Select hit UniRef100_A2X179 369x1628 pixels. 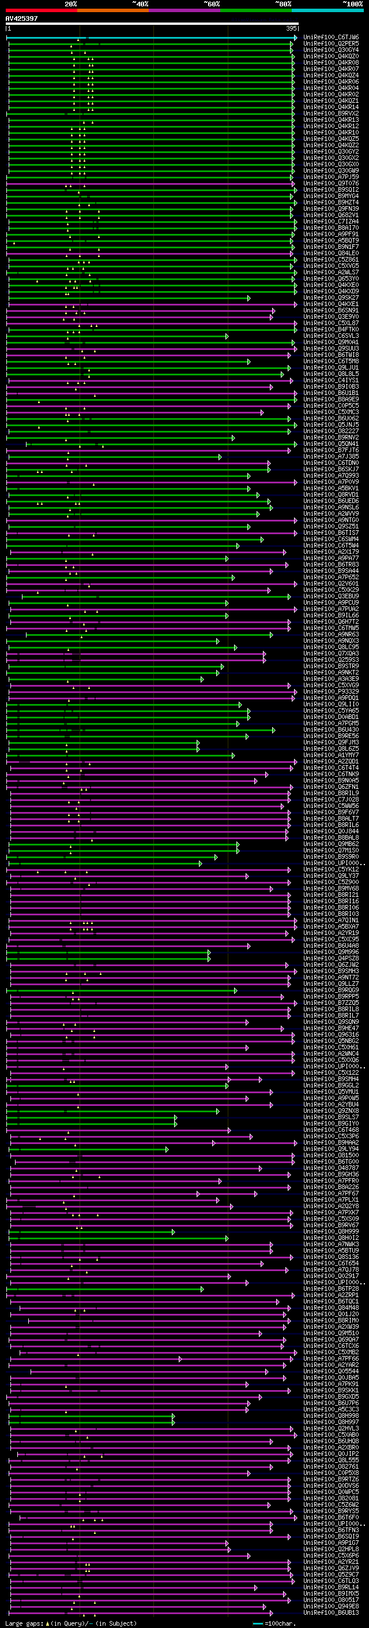tap(331, 552)
